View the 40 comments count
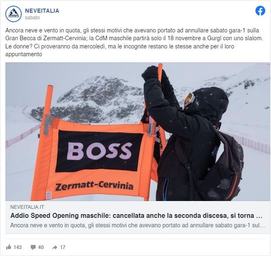The image size is (271, 256). 41,247
